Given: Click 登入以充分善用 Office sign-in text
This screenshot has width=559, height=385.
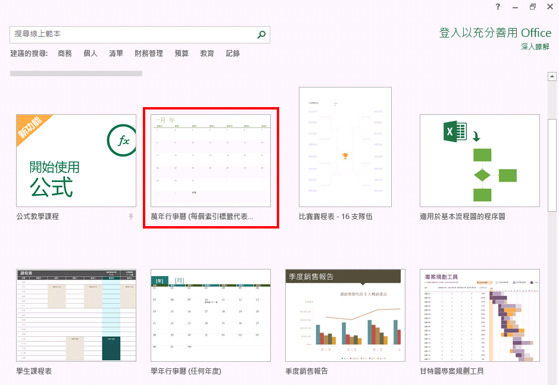Looking at the screenshot, I should click(x=495, y=33).
